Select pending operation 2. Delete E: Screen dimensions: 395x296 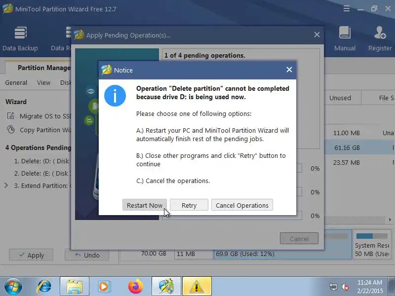(42, 174)
